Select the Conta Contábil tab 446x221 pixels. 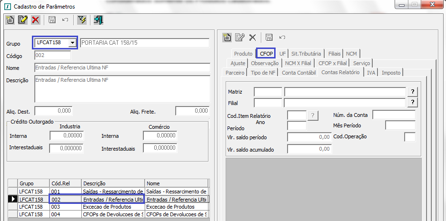(x=298, y=73)
